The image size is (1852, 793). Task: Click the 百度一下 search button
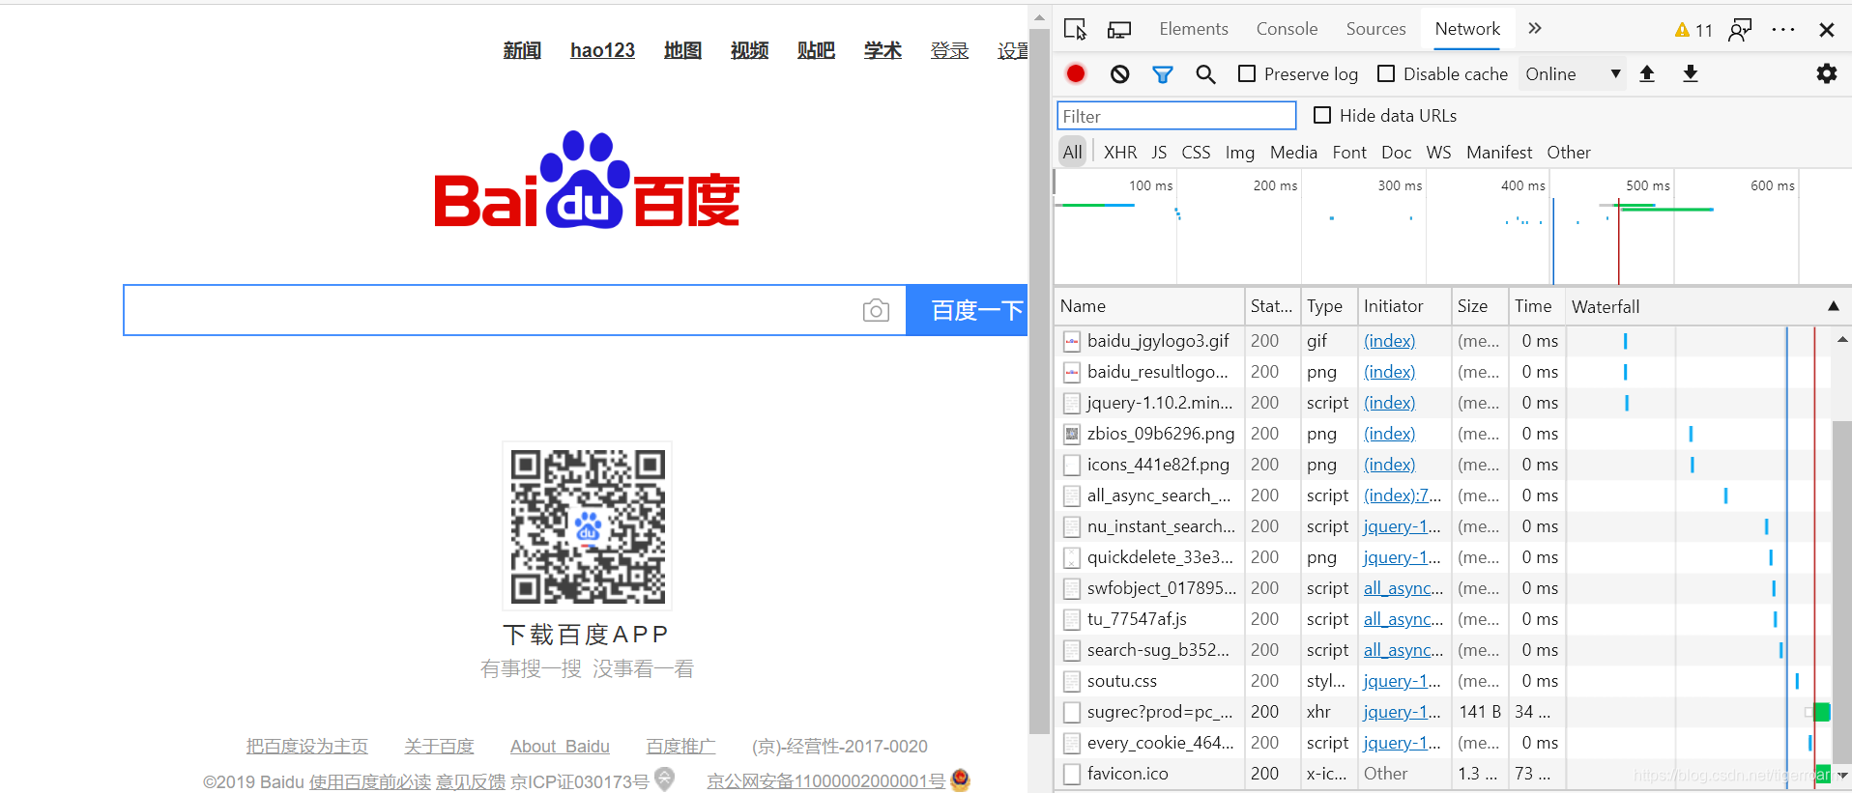point(967,310)
